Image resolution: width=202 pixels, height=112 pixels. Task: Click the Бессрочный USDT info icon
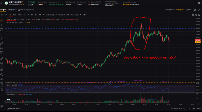point(23,4)
